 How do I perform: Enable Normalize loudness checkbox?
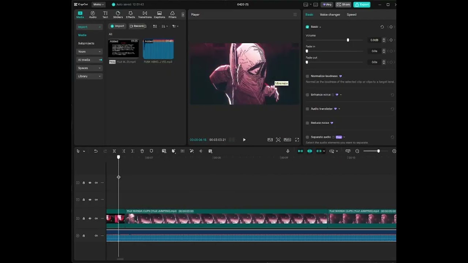pyautogui.click(x=307, y=76)
